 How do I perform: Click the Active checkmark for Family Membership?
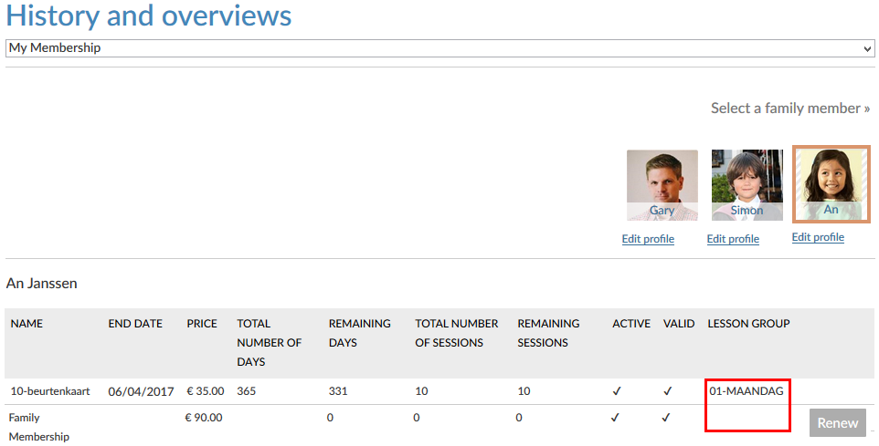pyautogui.click(x=615, y=418)
